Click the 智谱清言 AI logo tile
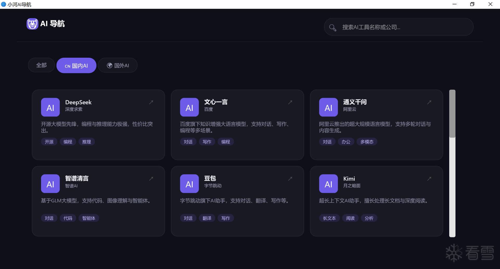 50,184
